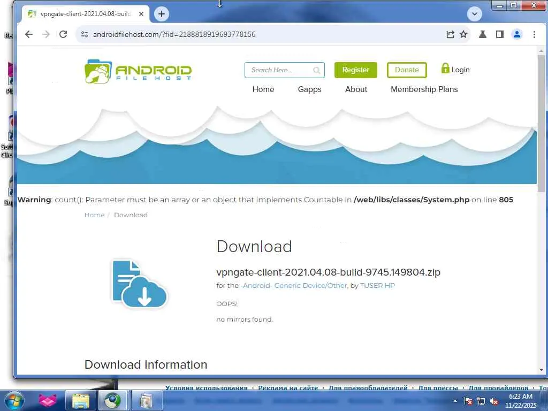
Task: Open 'Реклама на сайте' link in background window
Action: coord(288,387)
